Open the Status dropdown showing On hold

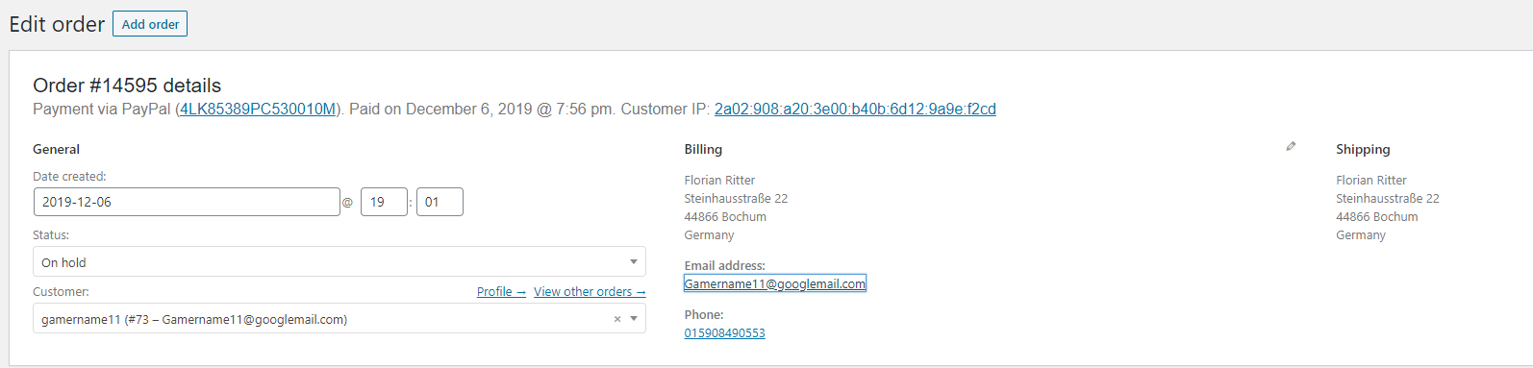339,261
